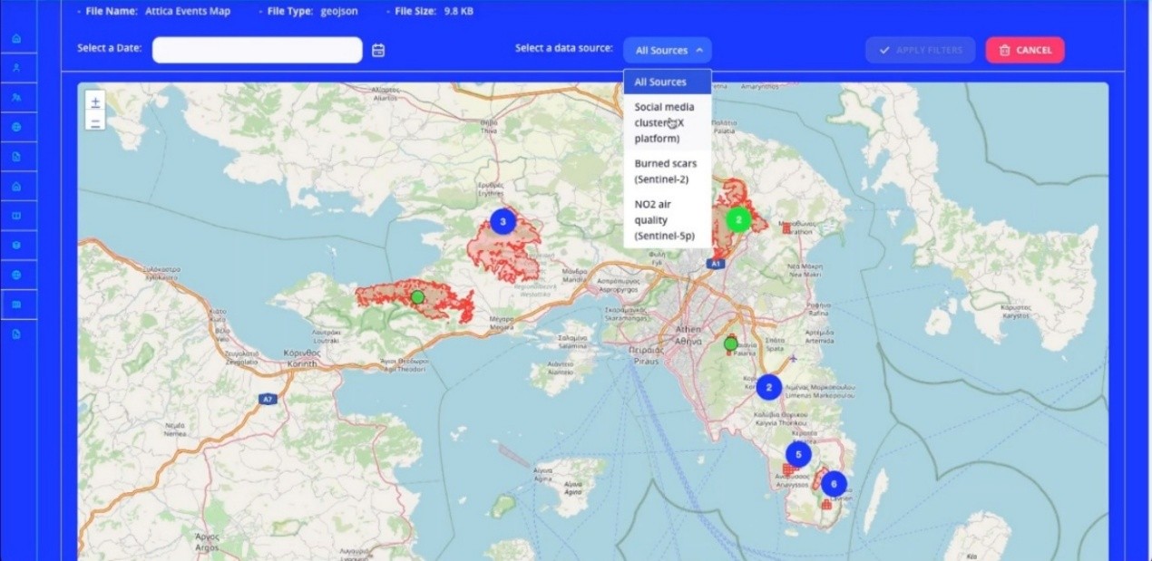This screenshot has height=561, width=1152.
Task: Collapse the All Sources data source dropdown
Action: coord(667,51)
